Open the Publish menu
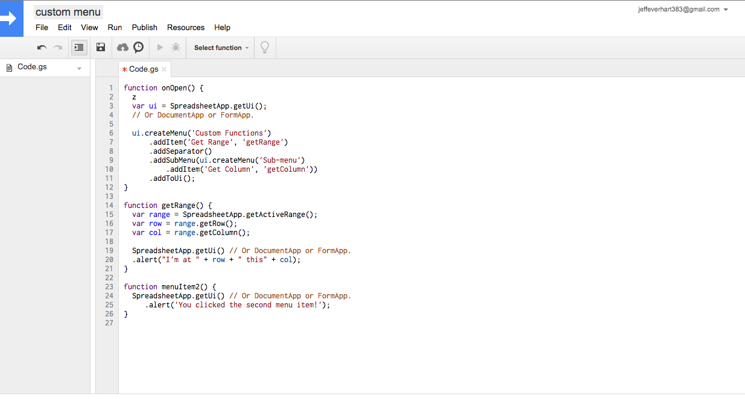This screenshot has height=399, width=745. pyautogui.click(x=145, y=28)
